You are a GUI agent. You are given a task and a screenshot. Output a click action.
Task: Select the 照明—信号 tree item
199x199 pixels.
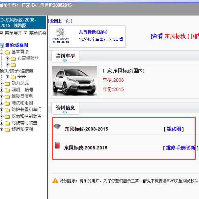point(22,90)
